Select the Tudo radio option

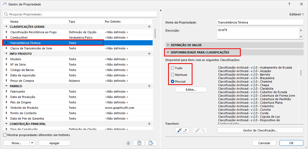pos(172,68)
